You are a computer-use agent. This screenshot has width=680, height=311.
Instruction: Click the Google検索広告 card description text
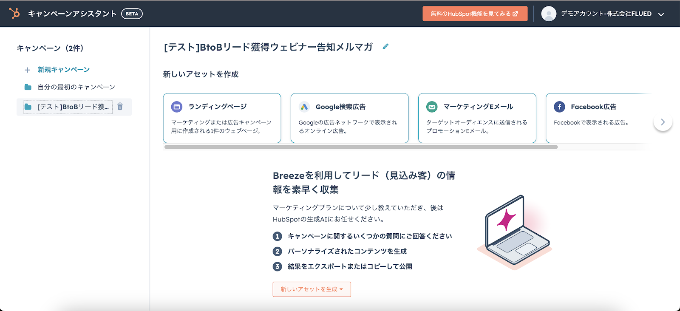click(348, 127)
